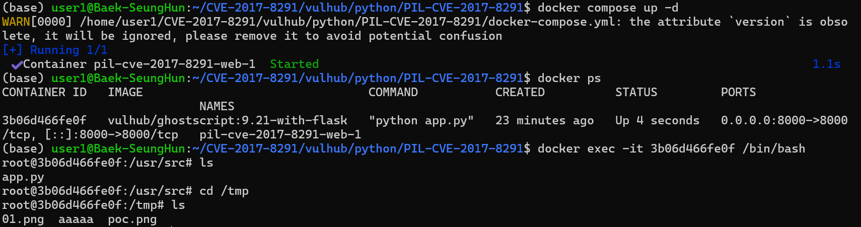Click the "python app.py" command text
This screenshot has height=227, width=861.
click(x=421, y=121)
